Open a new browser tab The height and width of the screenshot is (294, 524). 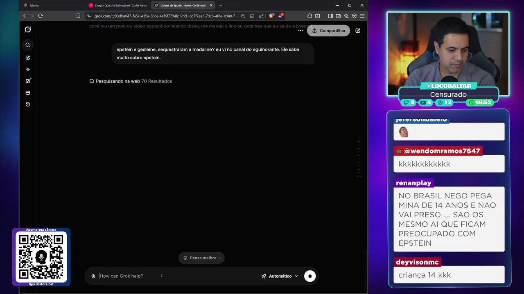(221, 5)
